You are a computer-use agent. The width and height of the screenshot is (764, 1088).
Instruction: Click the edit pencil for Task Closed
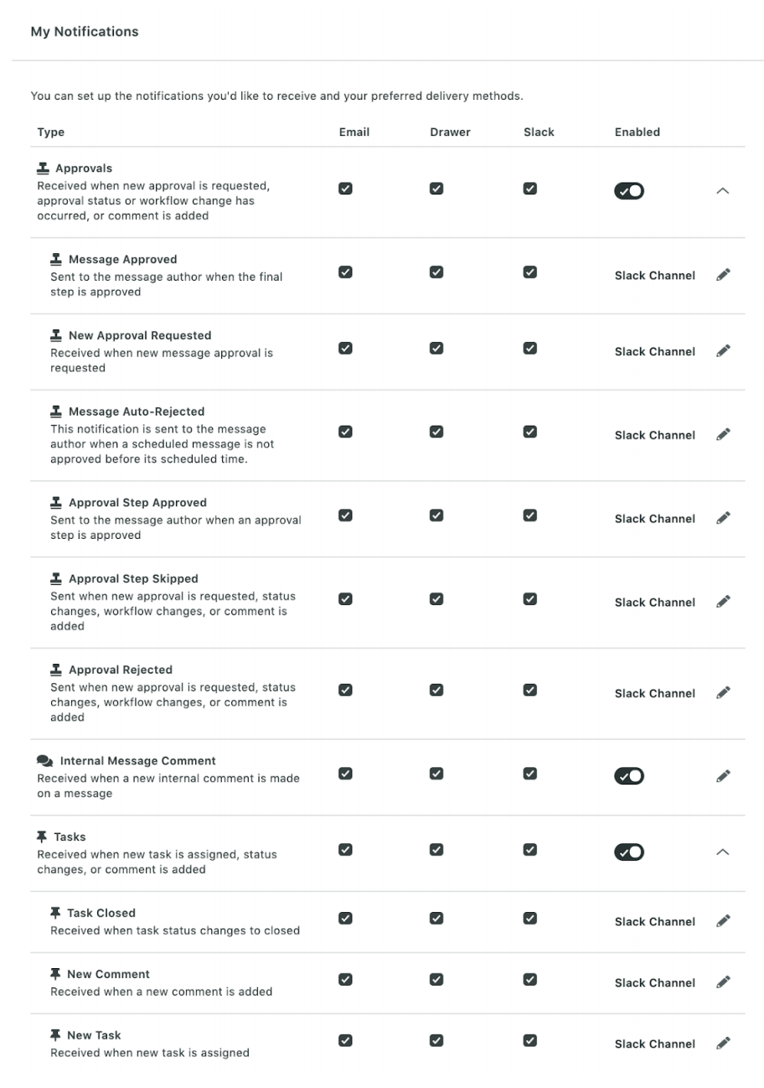tap(723, 920)
